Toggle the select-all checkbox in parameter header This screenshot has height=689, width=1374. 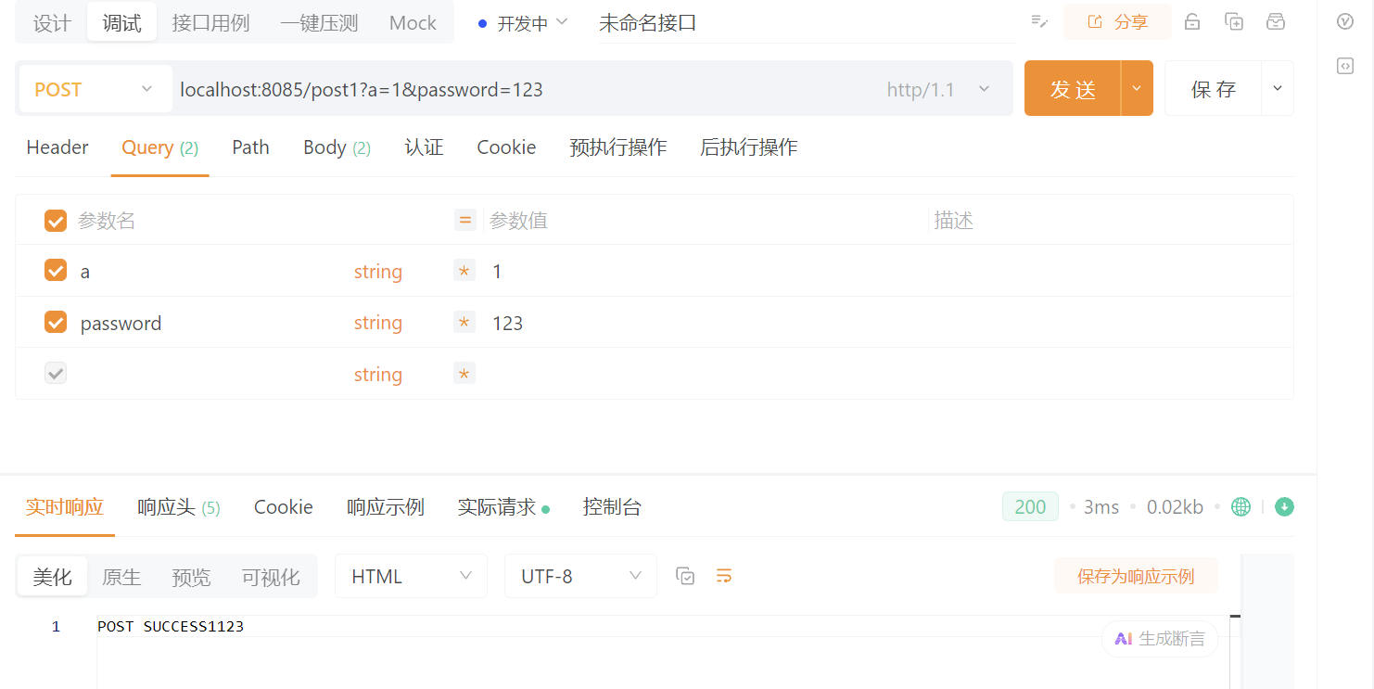click(x=56, y=221)
